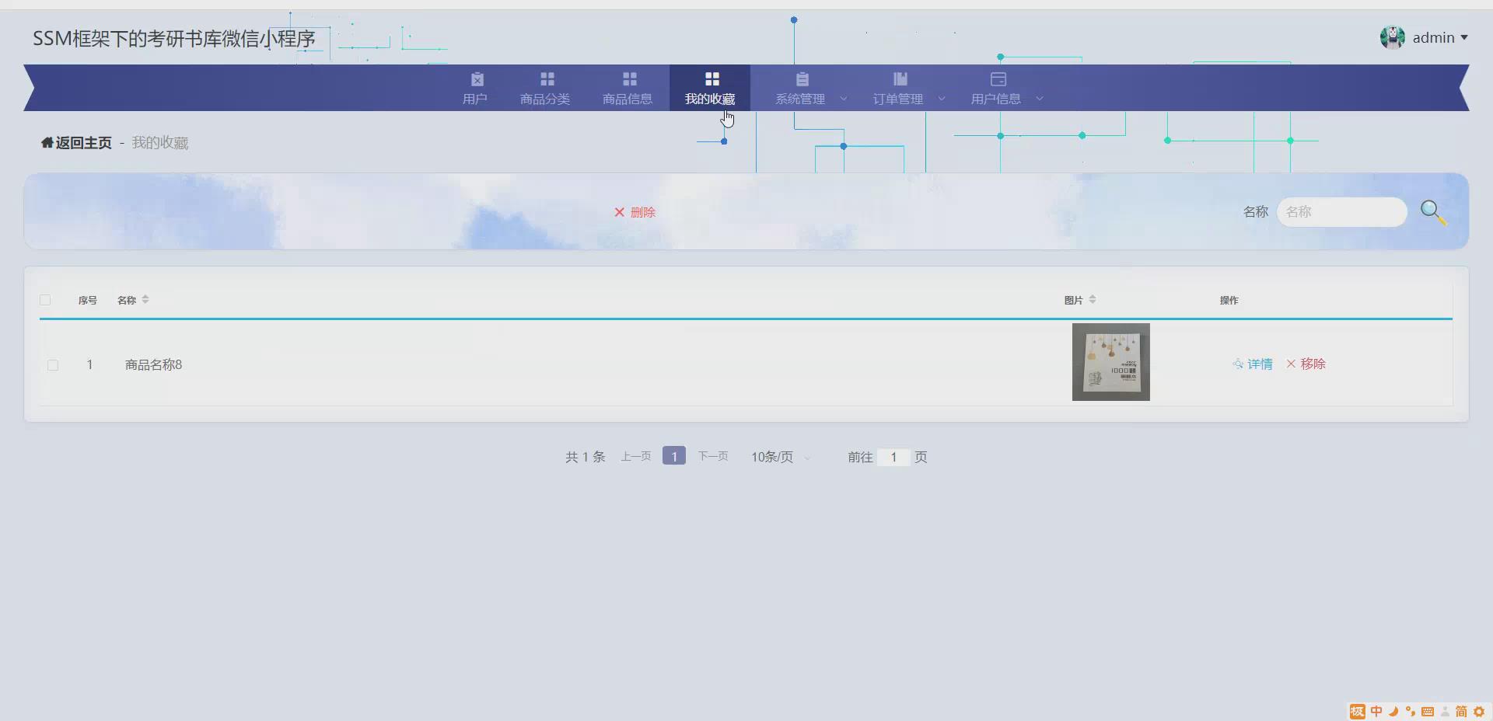Open the 订单管理 book icon

coord(898,78)
